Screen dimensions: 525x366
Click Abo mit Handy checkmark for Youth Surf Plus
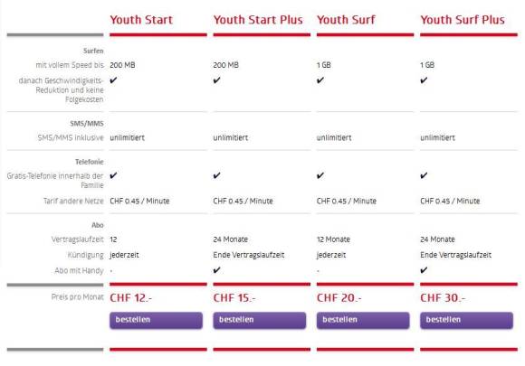[x=424, y=270]
